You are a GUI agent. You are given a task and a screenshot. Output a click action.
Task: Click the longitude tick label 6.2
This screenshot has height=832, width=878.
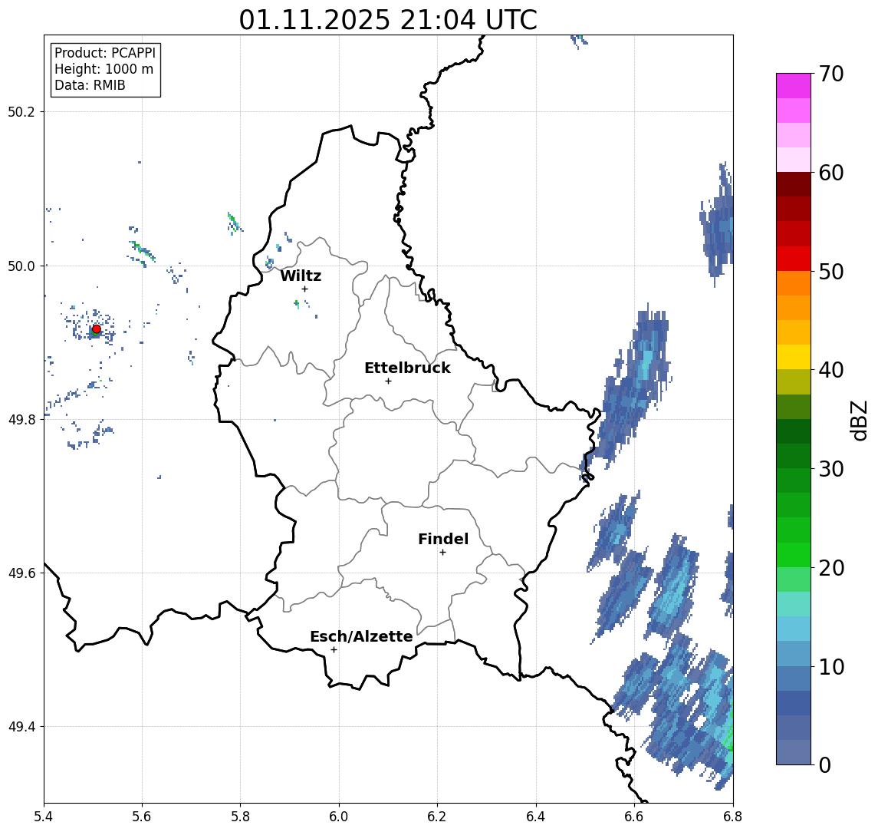(438, 817)
